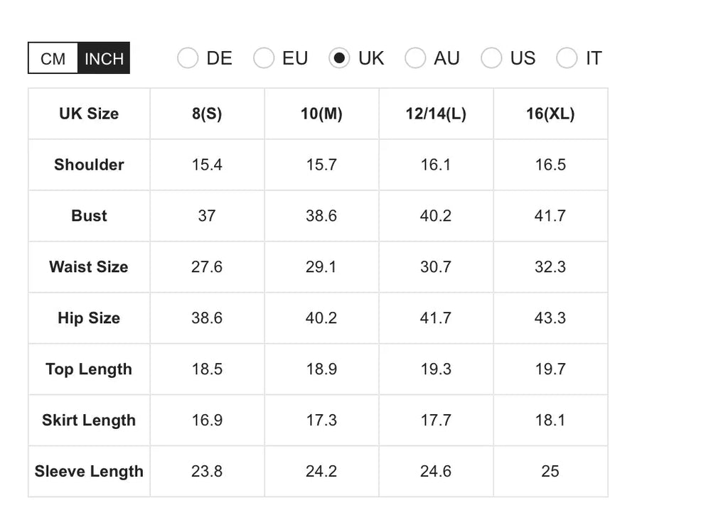The image size is (711, 515).
Task: Click the currently selected UK radio button
Action: [339, 58]
